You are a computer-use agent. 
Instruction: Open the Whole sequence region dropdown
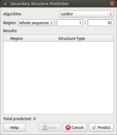(x=36, y=23)
